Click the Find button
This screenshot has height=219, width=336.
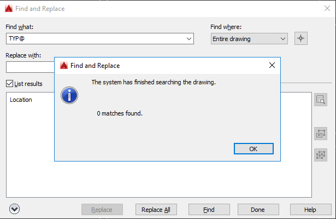point(209,210)
